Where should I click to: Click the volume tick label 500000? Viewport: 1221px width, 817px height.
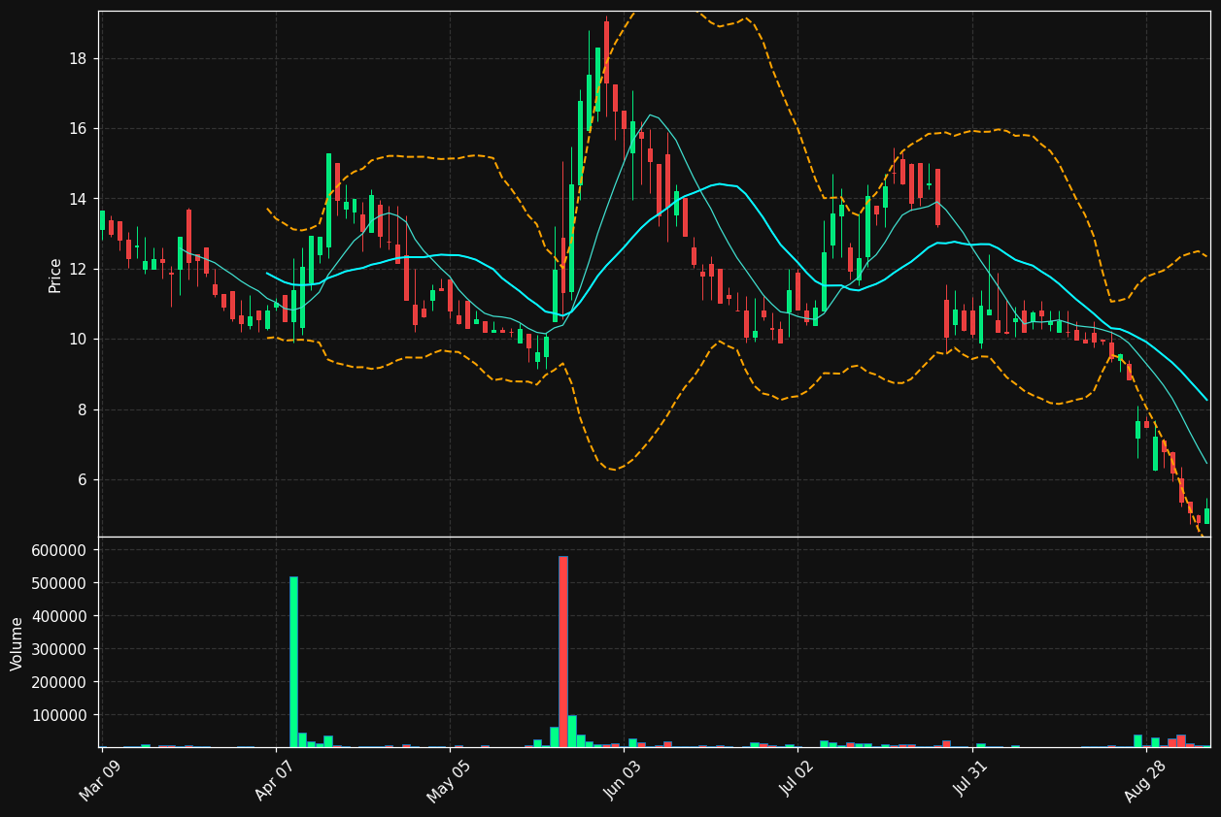(x=60, y=583)
